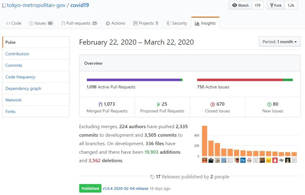The image size is (305, 195).
Task: Click the closed issues icon
Action: coord(212,104)
